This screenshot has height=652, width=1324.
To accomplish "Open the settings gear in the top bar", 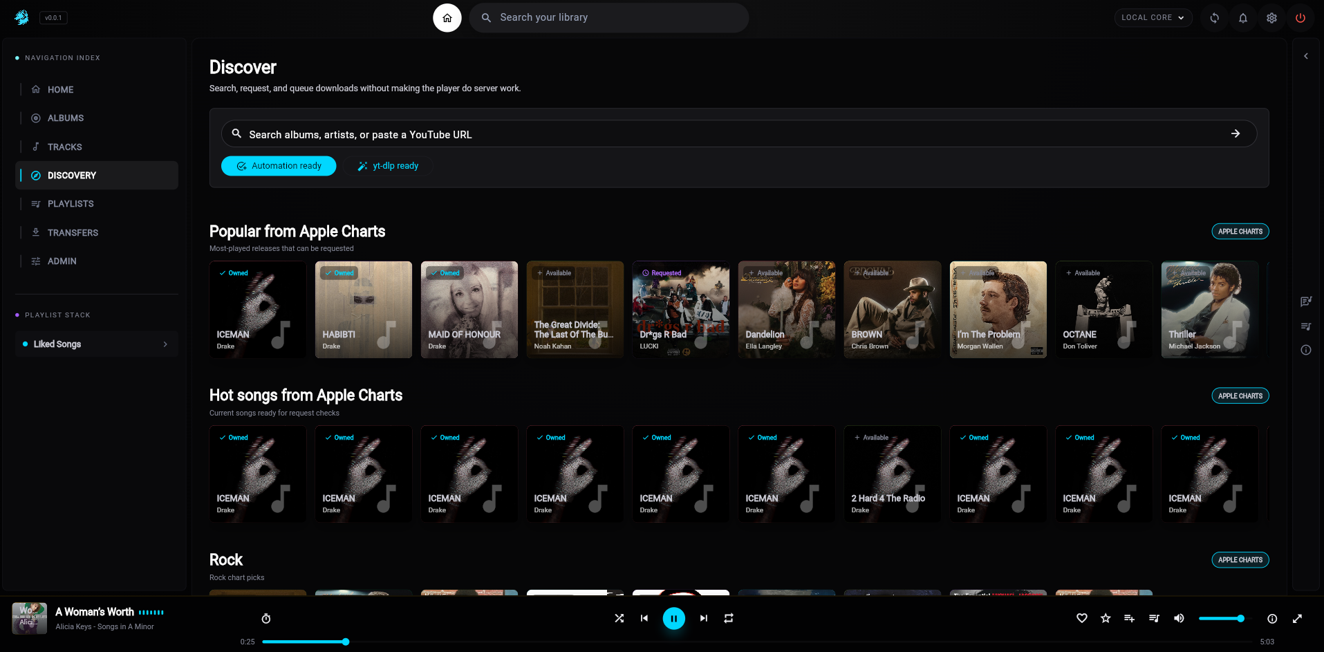I will 1271,18.
